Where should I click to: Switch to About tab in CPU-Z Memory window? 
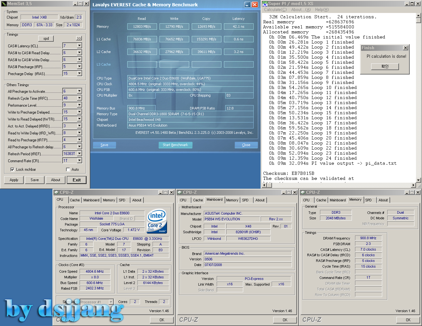click(383, 200)
